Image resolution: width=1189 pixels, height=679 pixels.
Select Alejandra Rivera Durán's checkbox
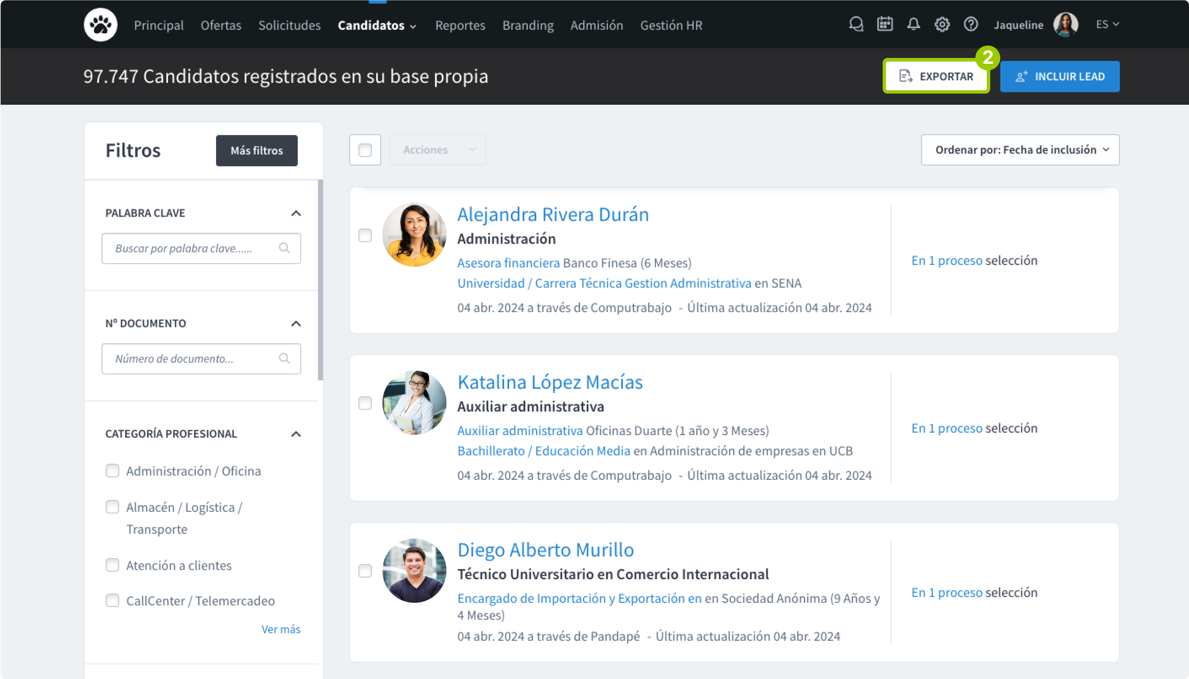(x=365, y=236)
